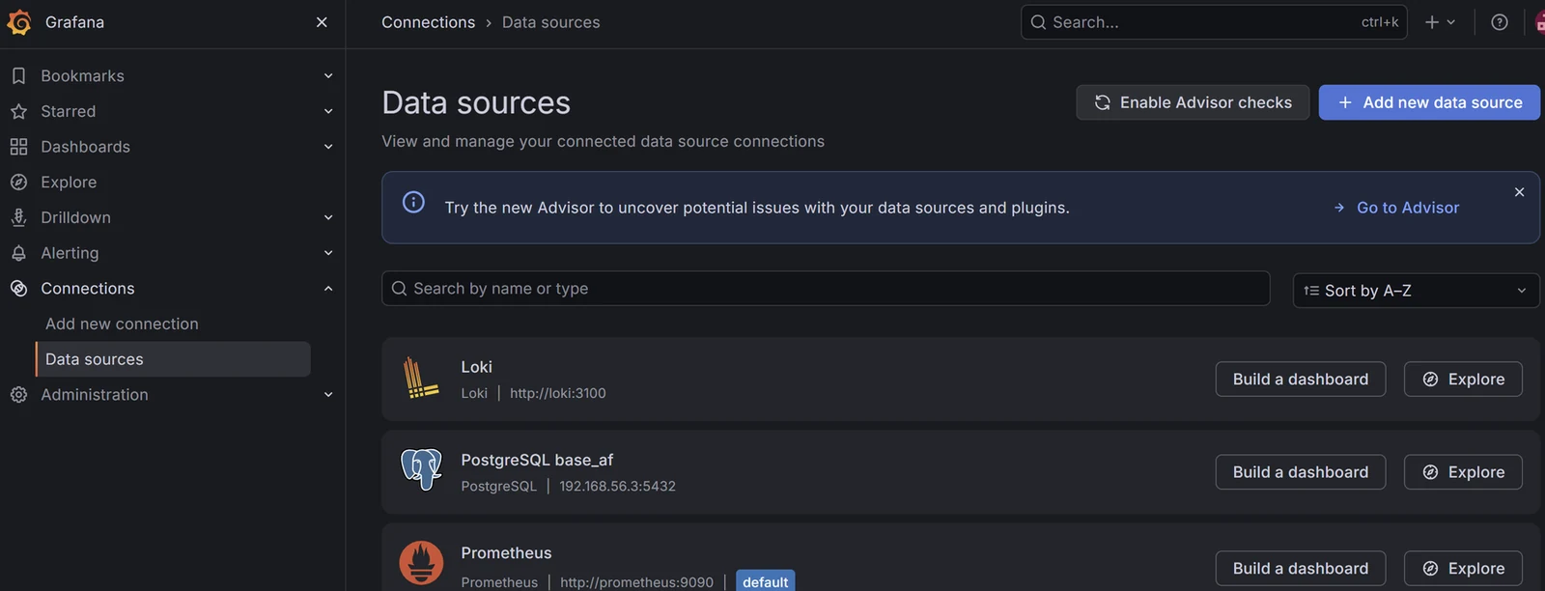This screenshot has width=1545, height=591.
Task: Expand the Dashboards section chevron
Action: (x=328, y=147)
